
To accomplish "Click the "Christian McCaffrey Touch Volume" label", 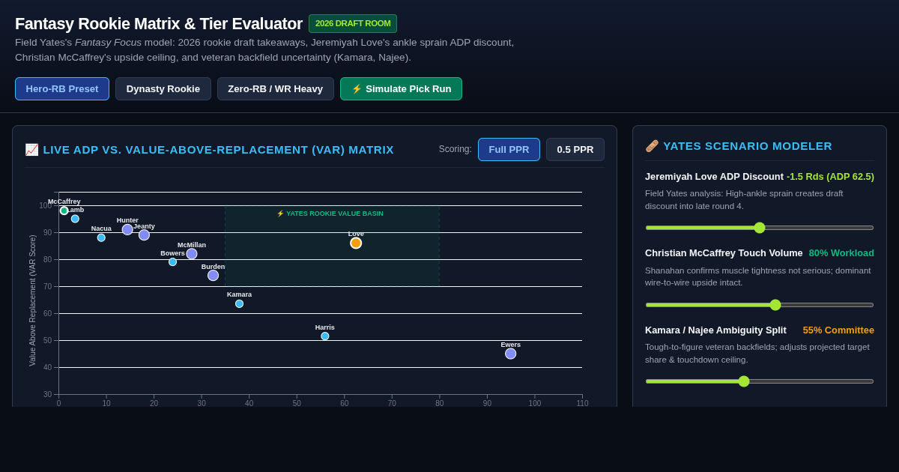I will (x=724, y=253).
